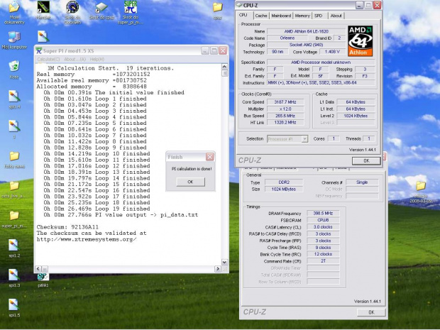Click the Core Voltage value 1.408 V
This screenshot has width=440, height=330.
(x=332, y=52)
